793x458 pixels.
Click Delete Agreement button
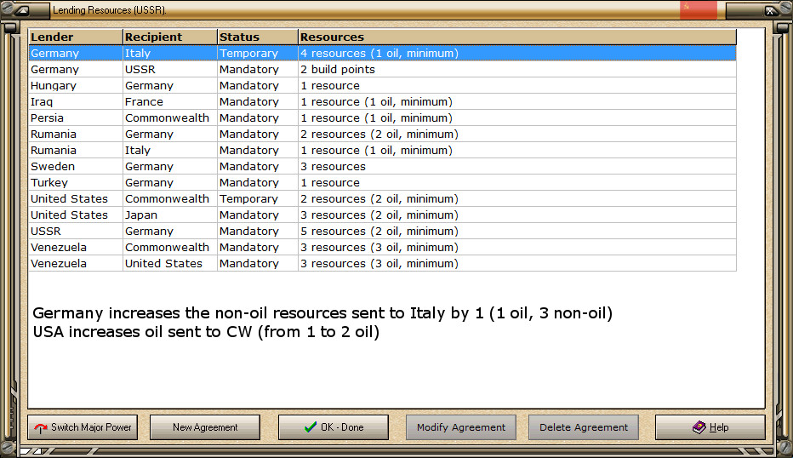584,427
